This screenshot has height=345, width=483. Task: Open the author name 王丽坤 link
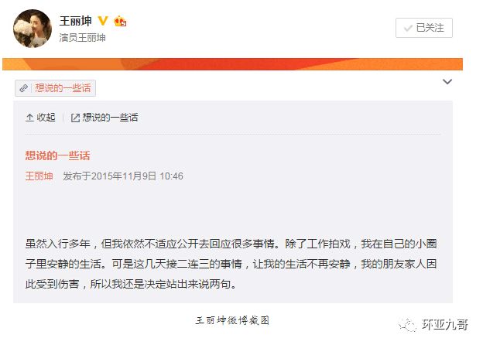39,176
